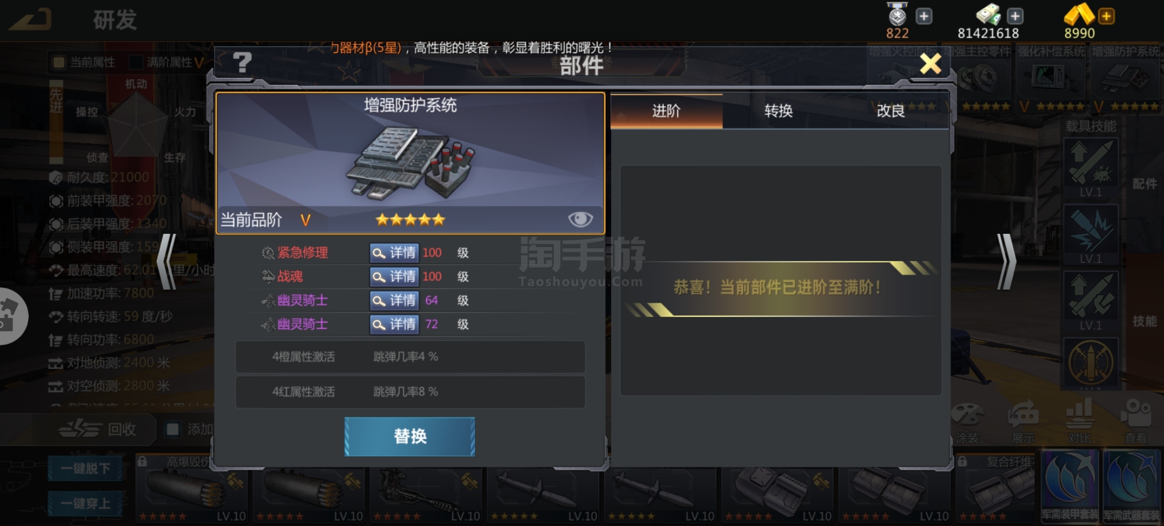Click the 增强防护系统 component thumbnail
This screenshot has width=1164, height=526.
click(1125, 78)
